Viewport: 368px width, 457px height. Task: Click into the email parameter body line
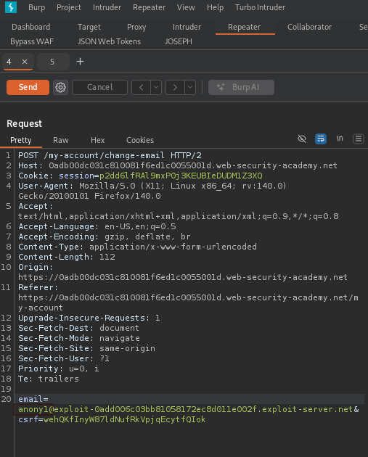tap(189, 409)
